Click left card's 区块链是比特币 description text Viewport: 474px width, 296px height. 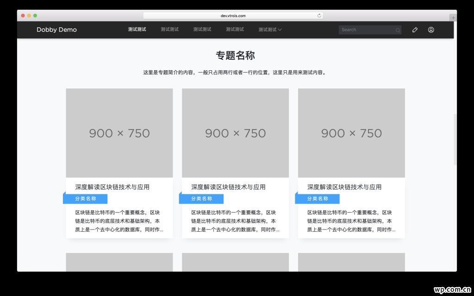click(119, 221)
